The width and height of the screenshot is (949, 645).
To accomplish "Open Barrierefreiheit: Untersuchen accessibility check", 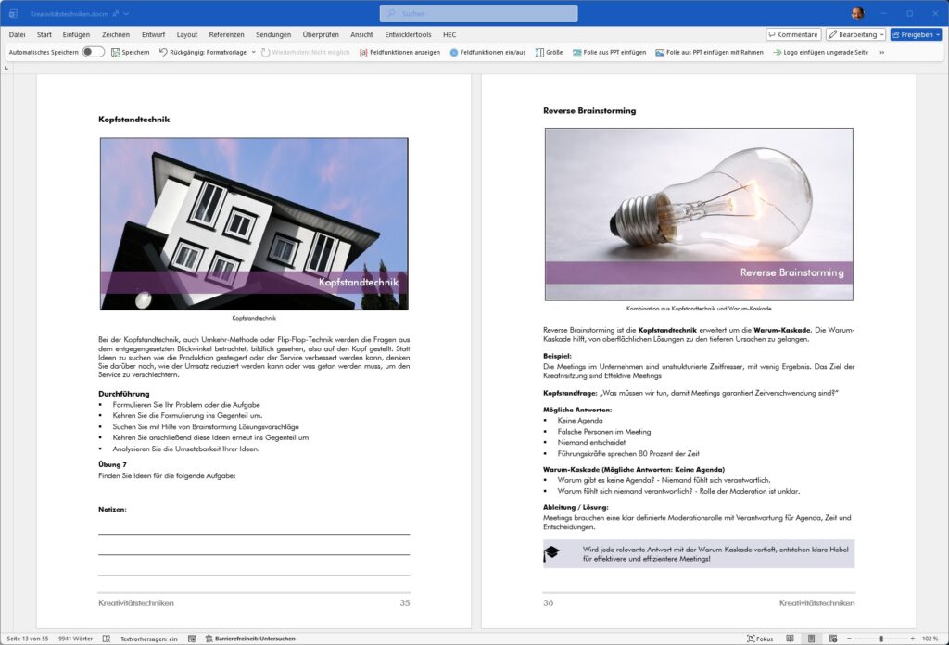I will click(248, 639).
